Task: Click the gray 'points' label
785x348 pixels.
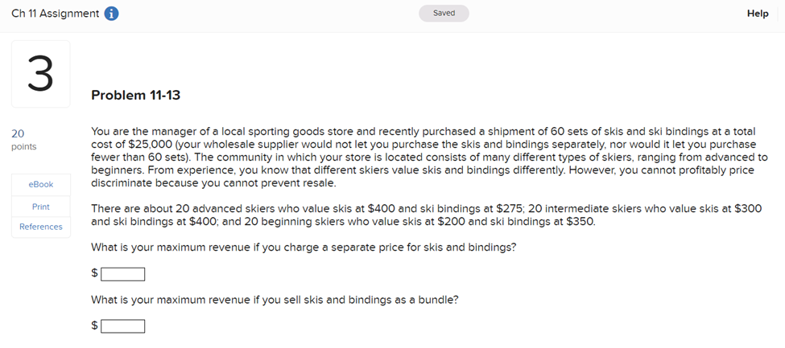Action: pos(23,147)
